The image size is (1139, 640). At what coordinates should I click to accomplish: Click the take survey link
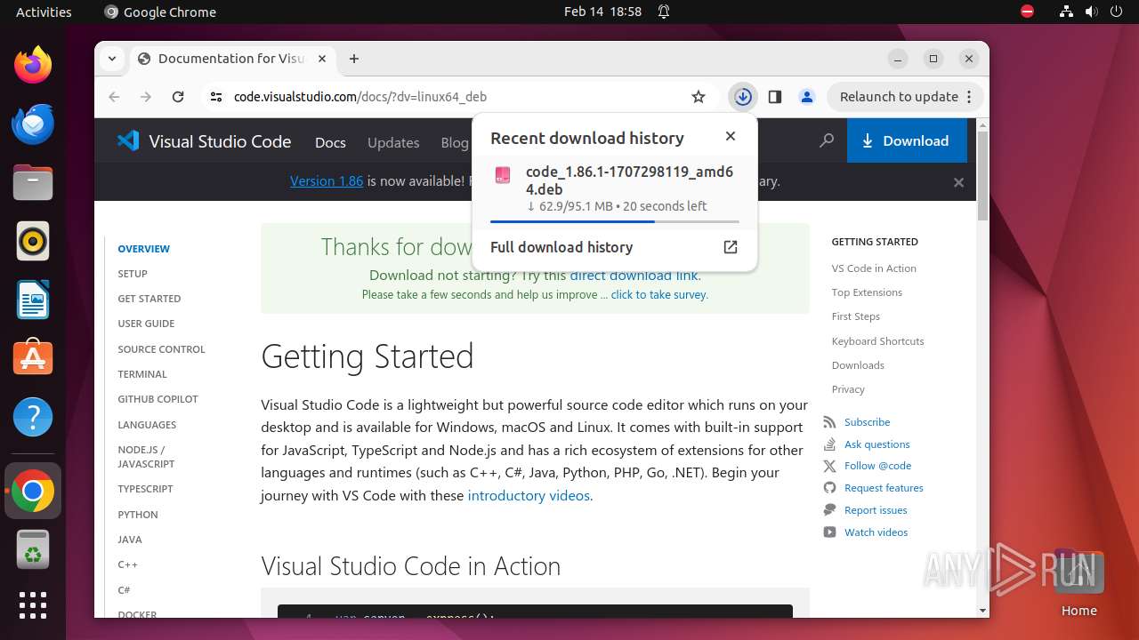coord(658,295)
